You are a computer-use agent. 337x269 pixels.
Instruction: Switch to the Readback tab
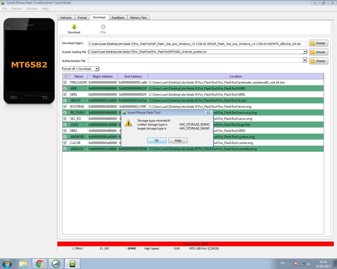pyautogui.click(x=118, y=18)
